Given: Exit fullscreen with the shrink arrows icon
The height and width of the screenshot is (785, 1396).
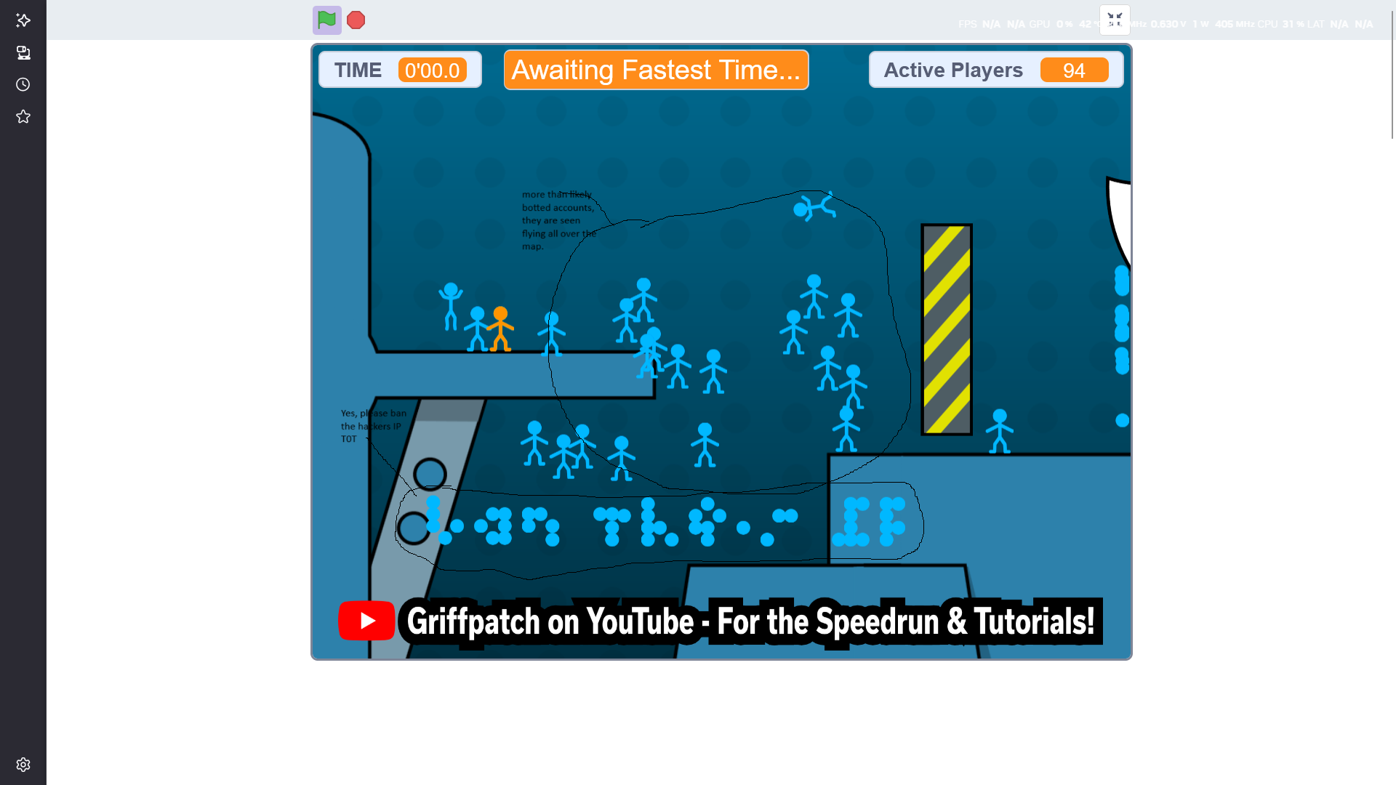Looking at the screenshot, I should tap(1115, 20).
